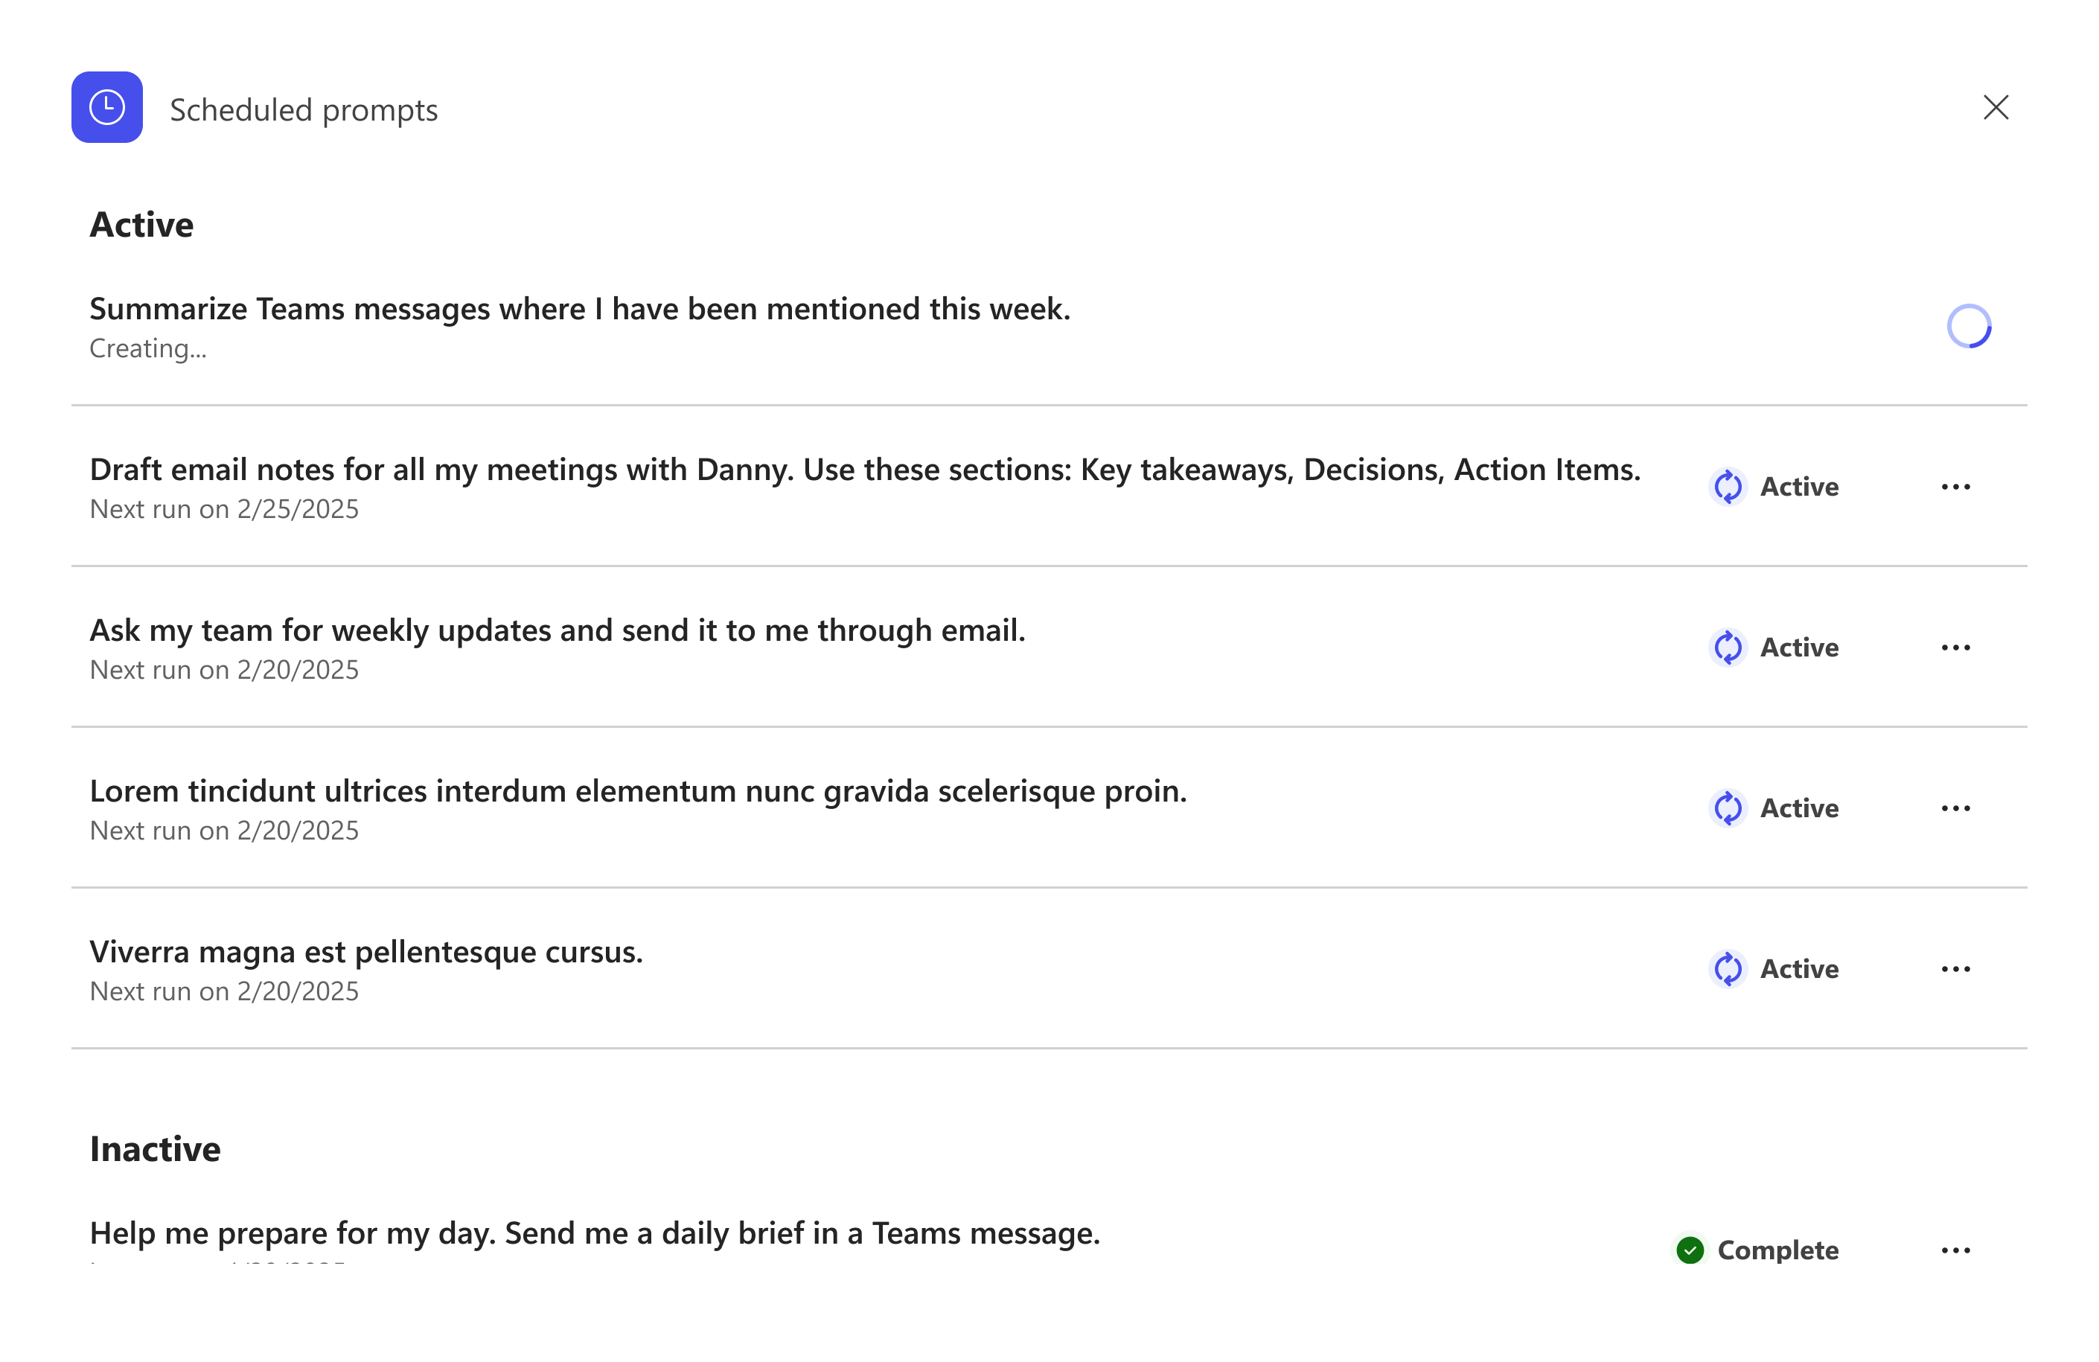This screenshot has width=2099, height=1362.
Task: Click the Complete status label on daily brief
Action: click(x=1778, y=1250)
